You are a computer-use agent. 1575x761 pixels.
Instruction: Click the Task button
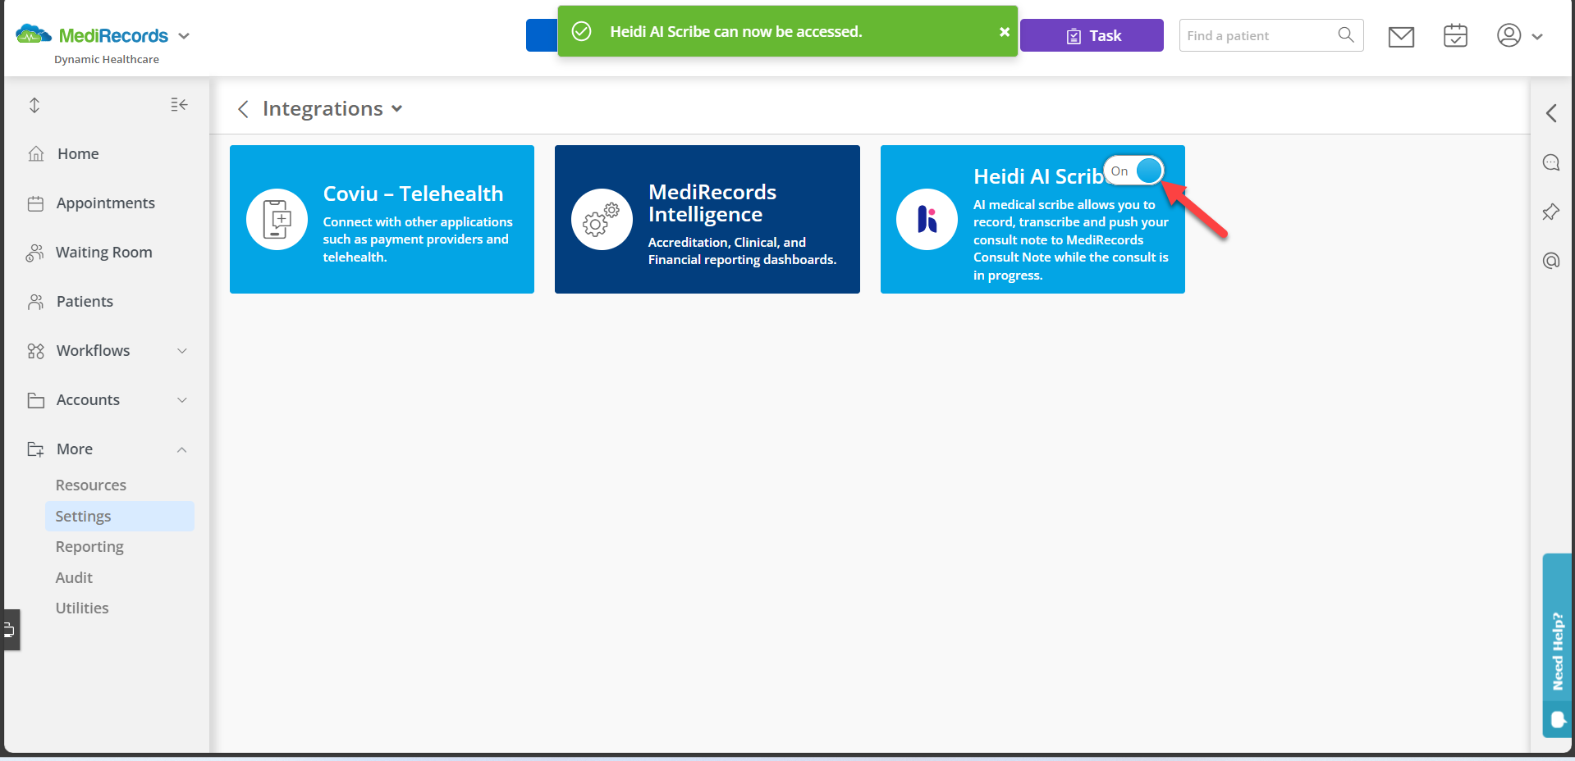(x=1092, y=35)
